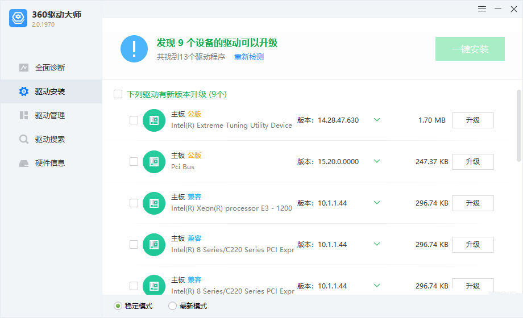Image resolution: width=523 pixels, height=318 pixels.
Task: Click the 1.70 MB size text
Action: [432, 120]
